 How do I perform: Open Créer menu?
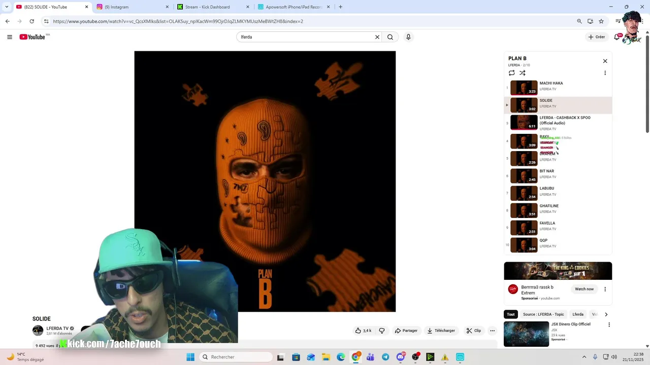pyautogui.click(x=597, y=37)
